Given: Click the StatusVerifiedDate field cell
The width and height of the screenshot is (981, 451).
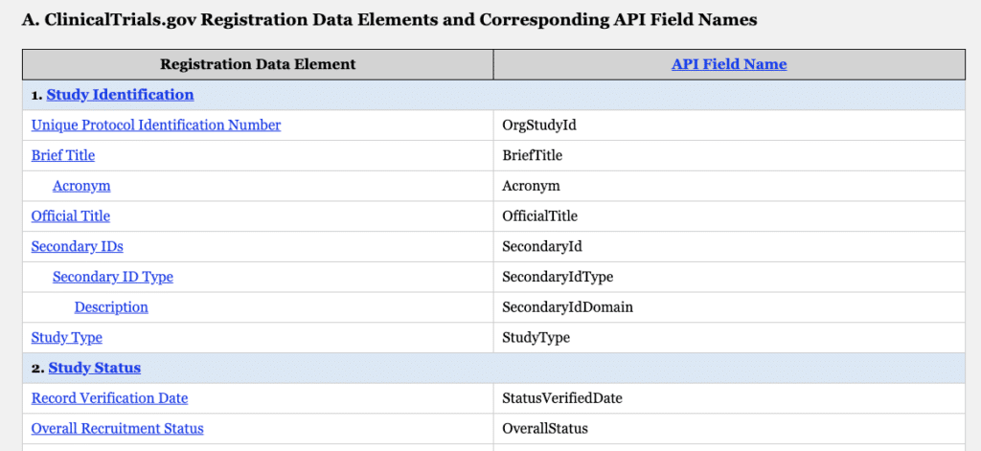Looking at the screenshot, I should [729, 398].
